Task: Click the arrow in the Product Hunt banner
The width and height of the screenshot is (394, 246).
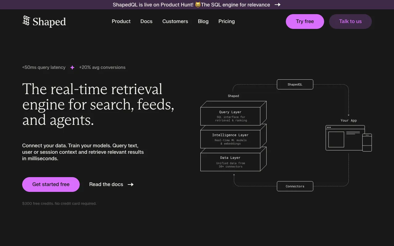Action: coord(278,5)
